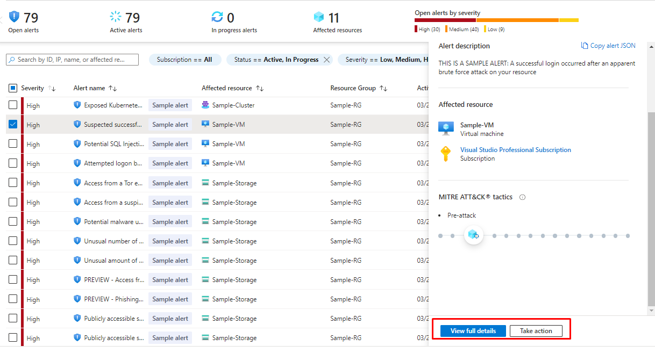Click the Open alerts shield icon
This screenshot has height=353, width=655.
[x=15, y=17]
